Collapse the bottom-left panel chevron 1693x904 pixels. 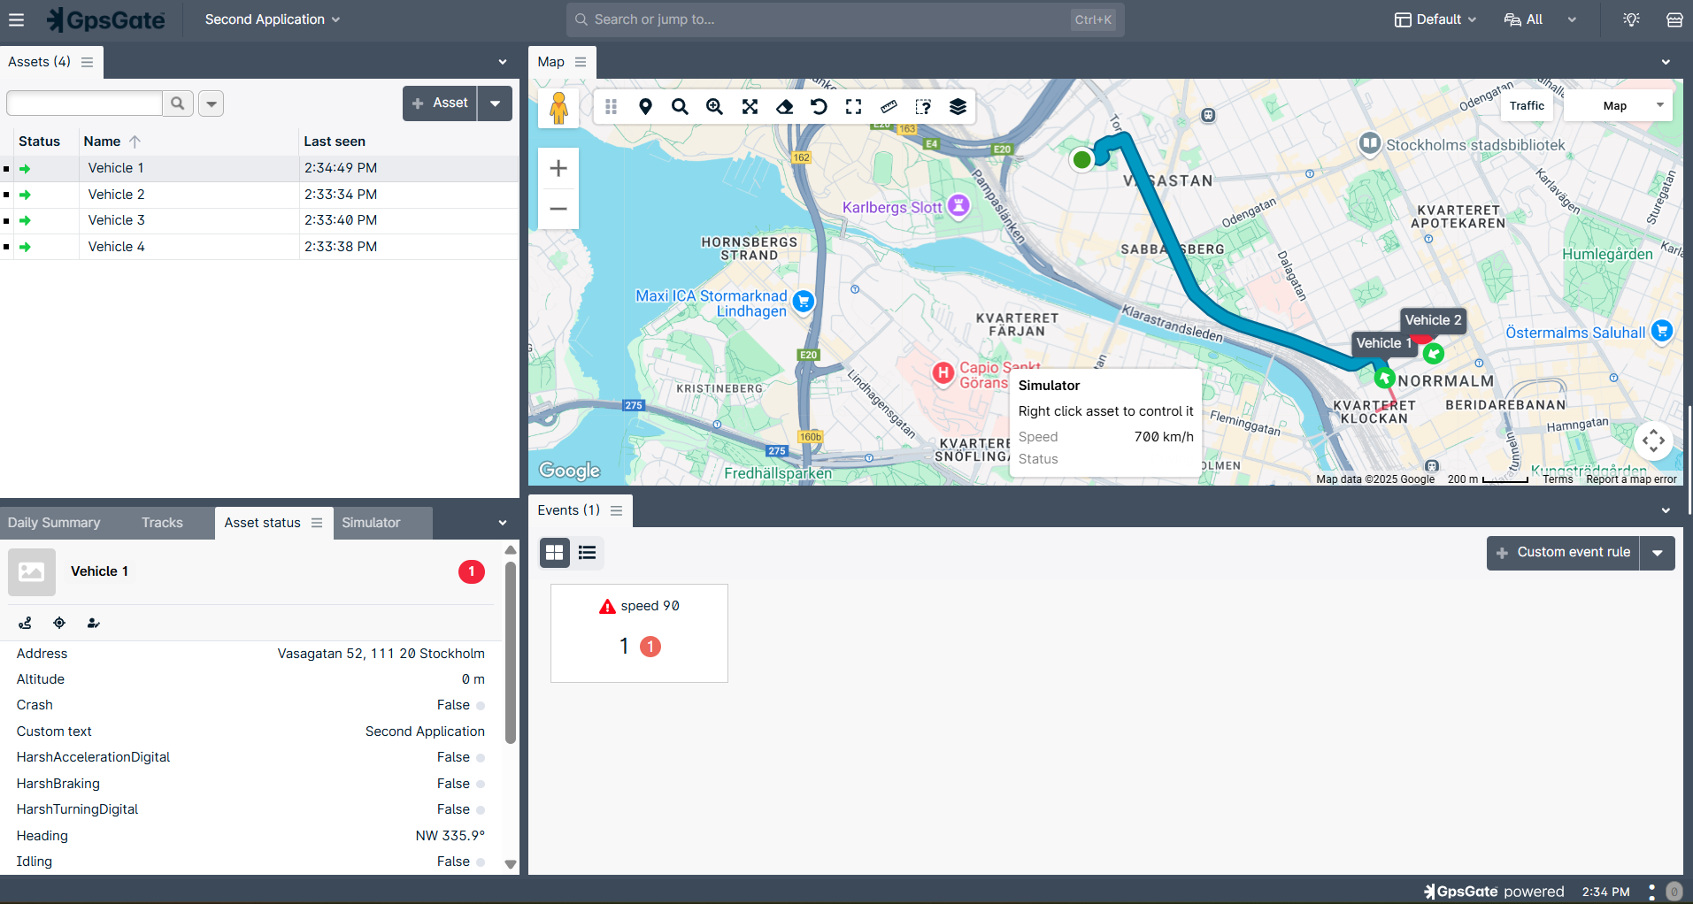click(503, 523)
